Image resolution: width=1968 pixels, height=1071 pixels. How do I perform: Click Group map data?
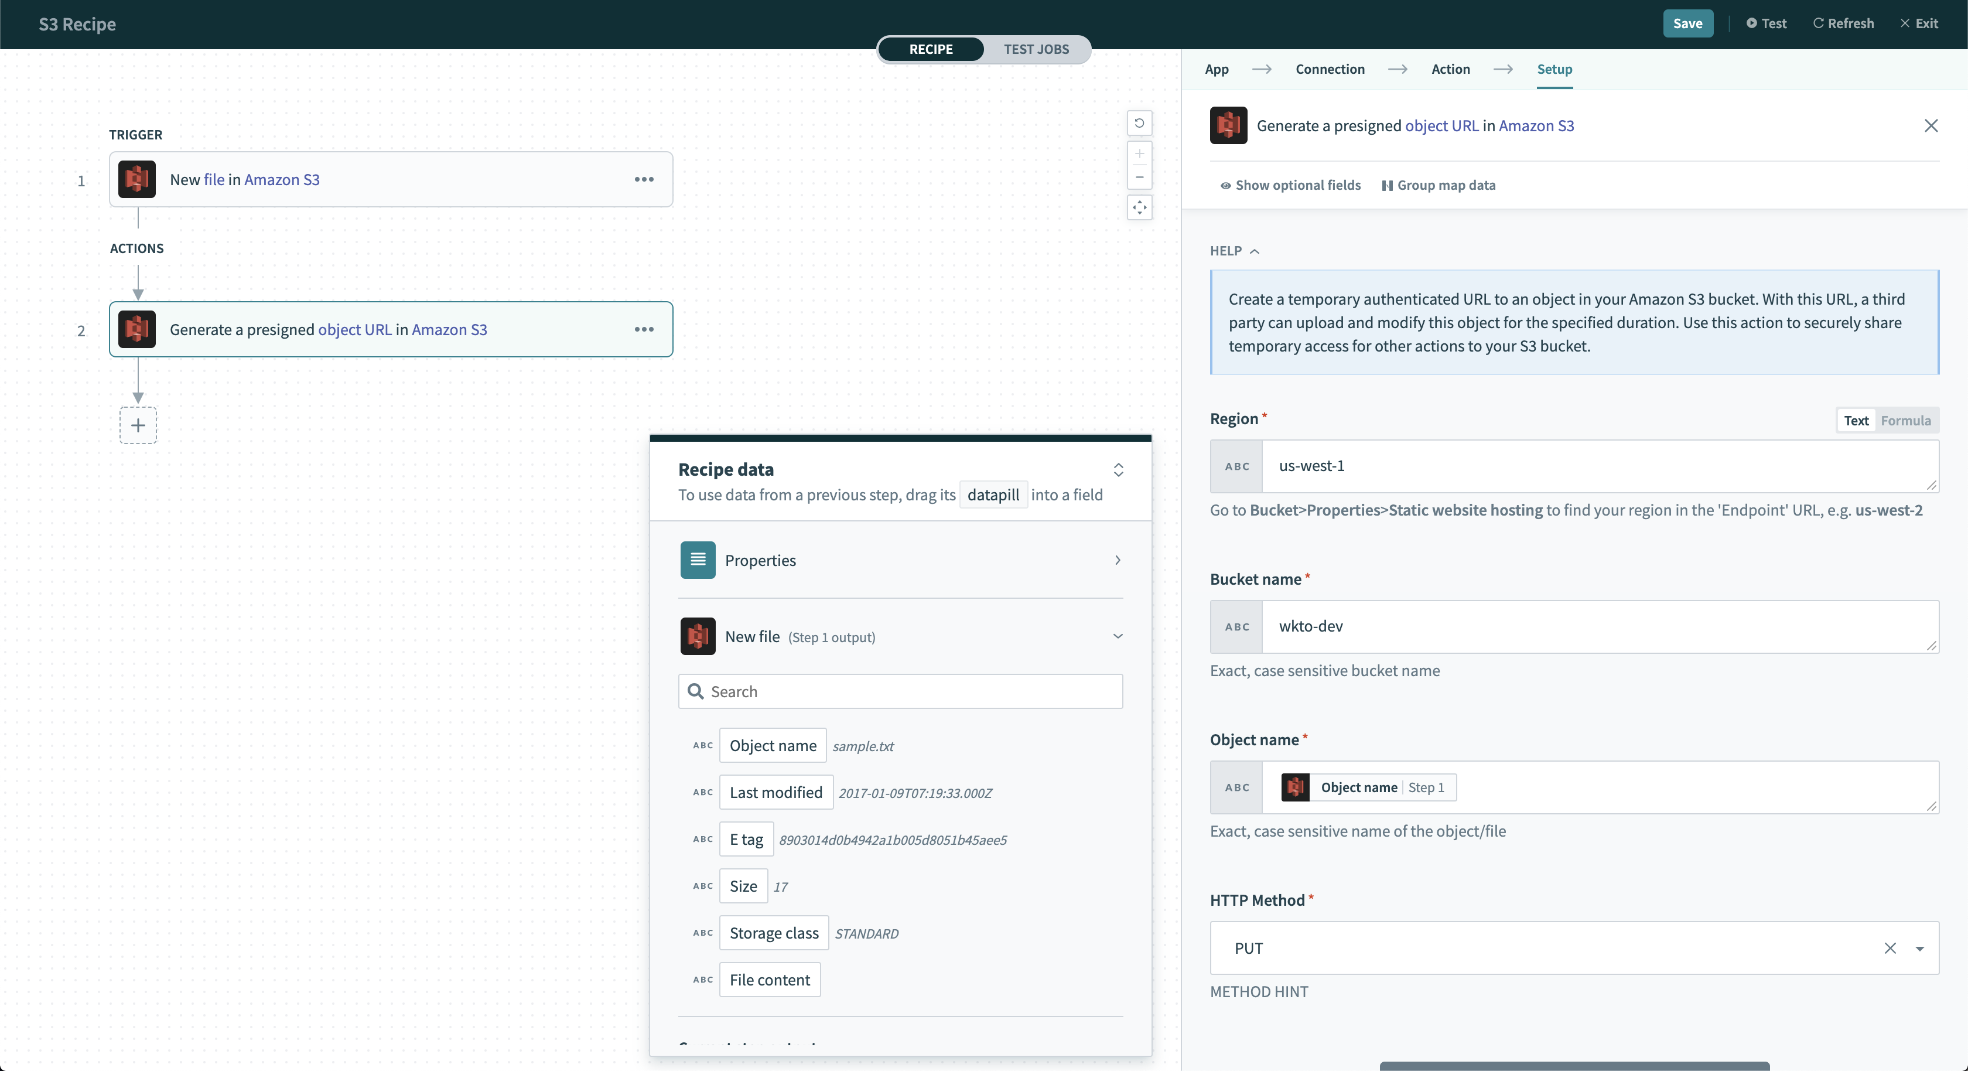pyautogui.click(x=1438, y=185)
